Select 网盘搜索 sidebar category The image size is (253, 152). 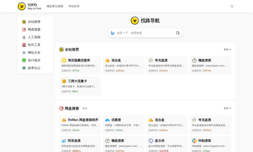pyautogui.click(x=34, y=30)
